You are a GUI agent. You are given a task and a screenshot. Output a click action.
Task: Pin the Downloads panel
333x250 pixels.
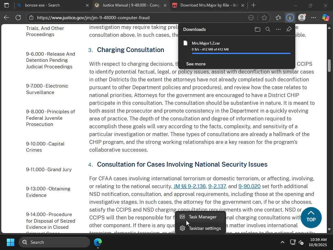click(x=289, y=29)
